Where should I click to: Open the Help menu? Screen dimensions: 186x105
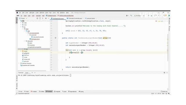point(67,13)
